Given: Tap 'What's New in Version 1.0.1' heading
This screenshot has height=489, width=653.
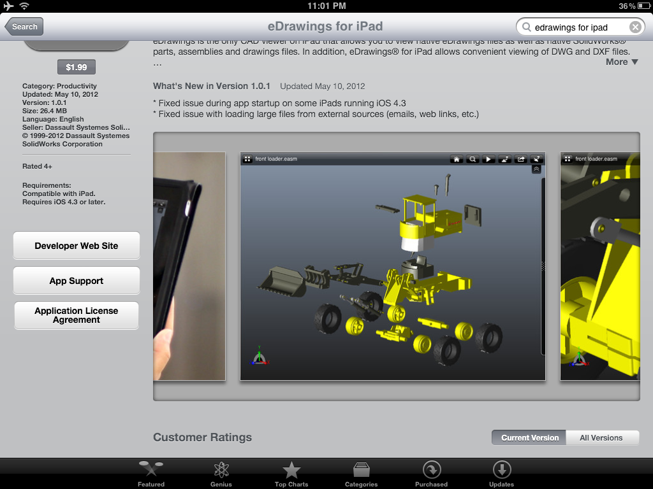Looking at the screenshot, I should point(212,86).
